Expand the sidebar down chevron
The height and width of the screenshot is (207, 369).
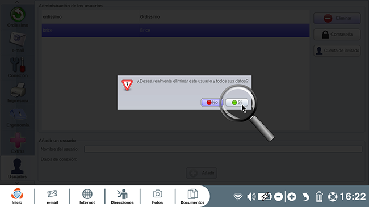[17, 183]
